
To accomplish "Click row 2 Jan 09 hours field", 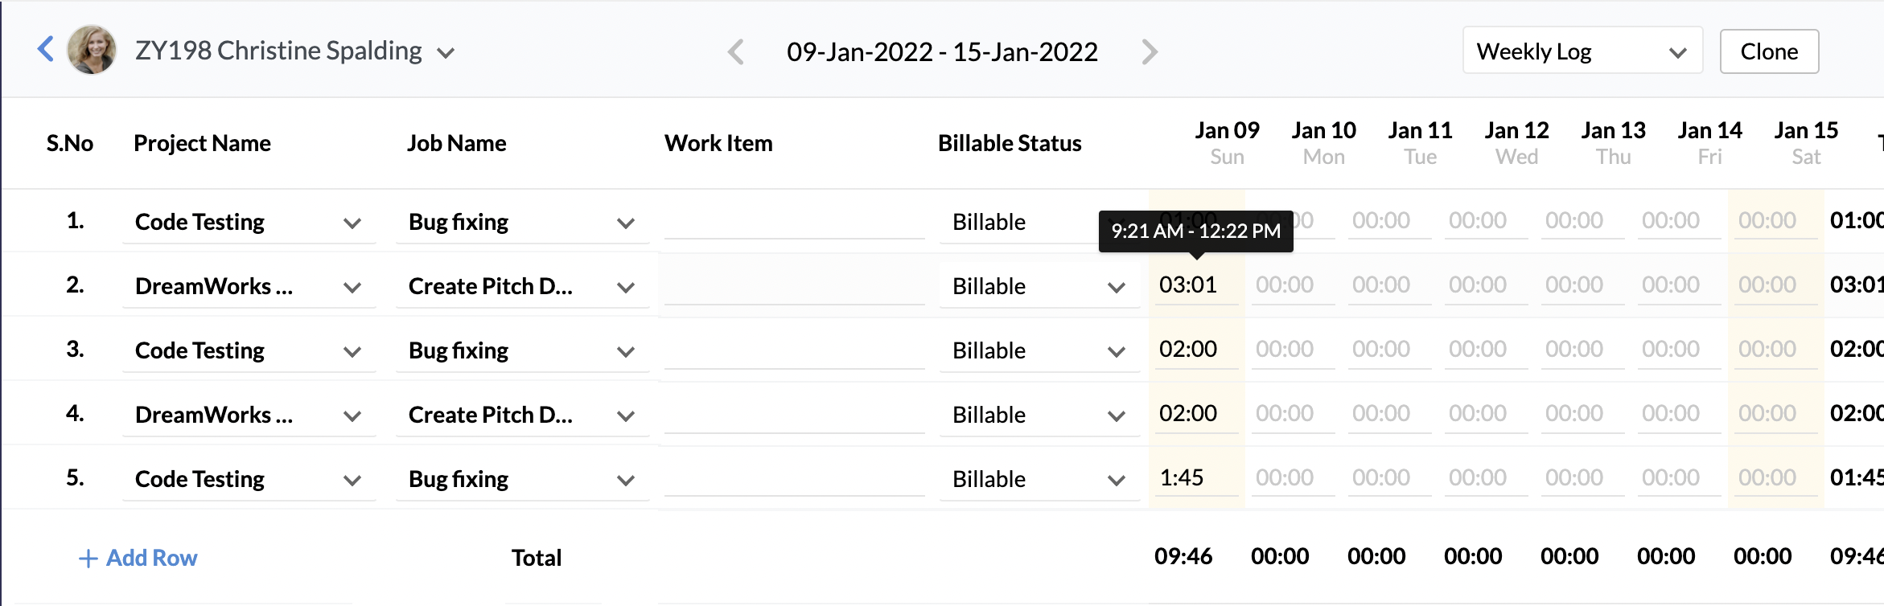I will (1195, 285).
